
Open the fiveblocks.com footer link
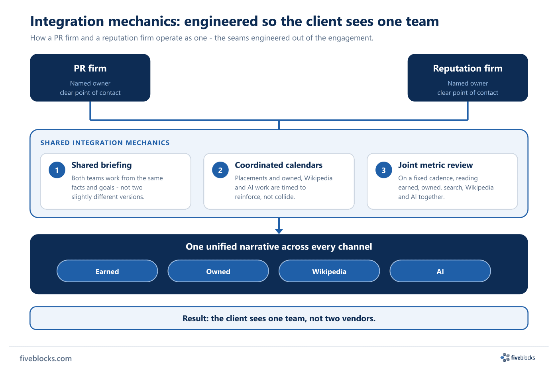tap(46, 358)
